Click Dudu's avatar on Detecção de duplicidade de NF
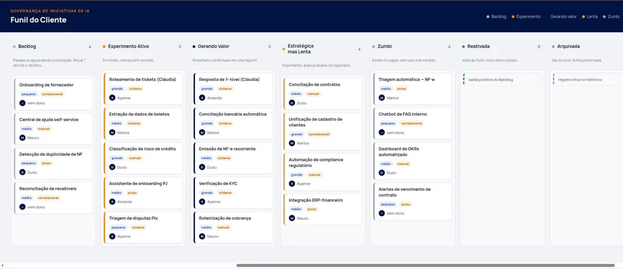 pyautogui.click(x=22, y=173)
